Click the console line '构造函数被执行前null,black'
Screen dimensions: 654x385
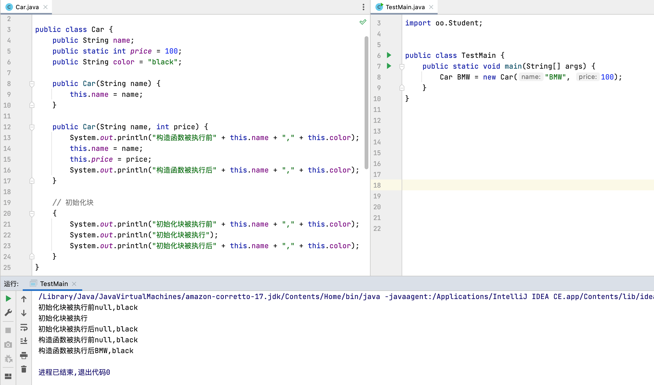tap(88, 340)
